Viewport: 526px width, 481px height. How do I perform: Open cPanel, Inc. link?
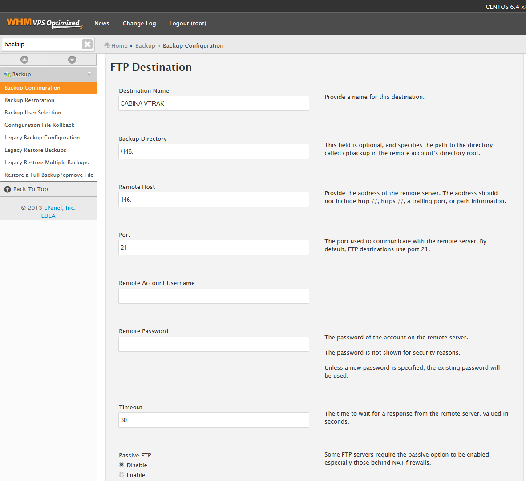tap(60, 208)
